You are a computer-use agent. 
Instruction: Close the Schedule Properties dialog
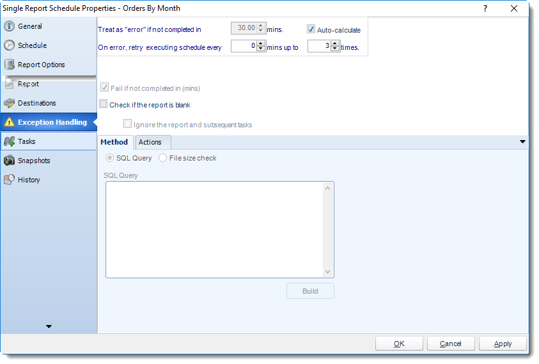pyautogui.click(x=514, y=8)
